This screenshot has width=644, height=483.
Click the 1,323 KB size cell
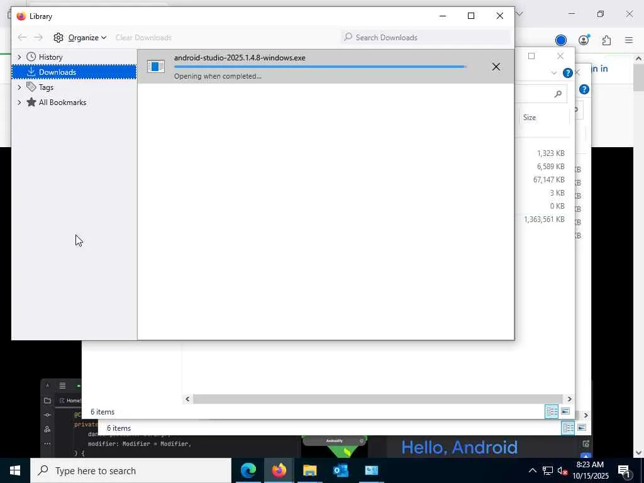[x=550, y=153]
